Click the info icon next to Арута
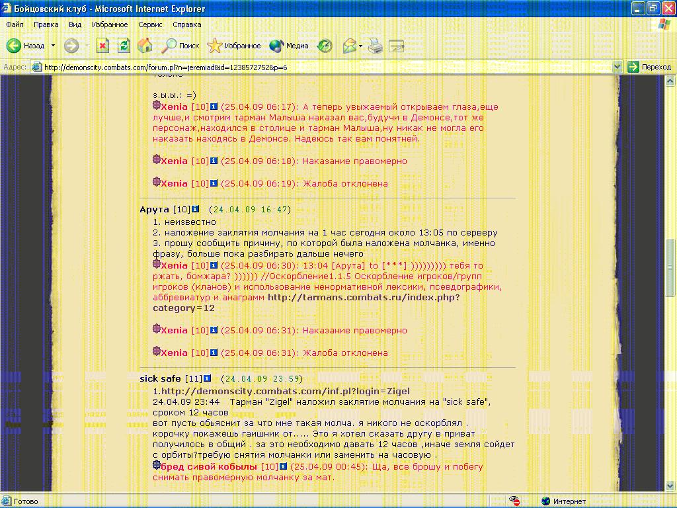 click(195, 210)
